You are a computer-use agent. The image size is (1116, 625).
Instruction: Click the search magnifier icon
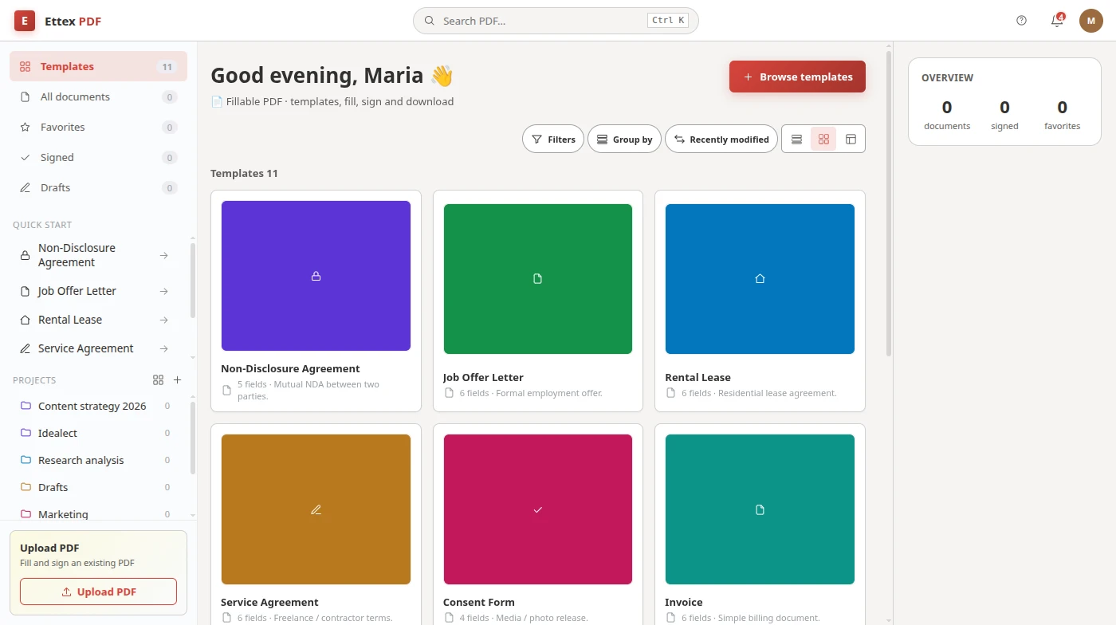429,21
